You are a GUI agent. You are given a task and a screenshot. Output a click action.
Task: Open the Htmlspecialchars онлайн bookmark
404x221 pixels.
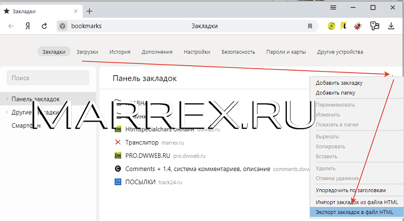(x=160, y=129)
